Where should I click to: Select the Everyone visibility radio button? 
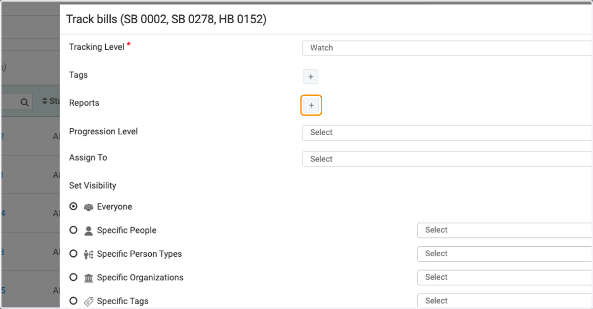(x=74, y=207)
